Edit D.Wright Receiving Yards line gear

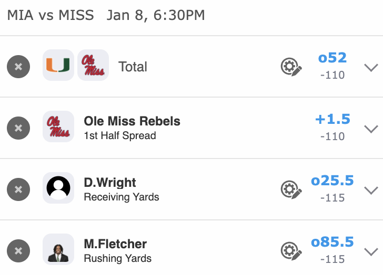(291, 189)
